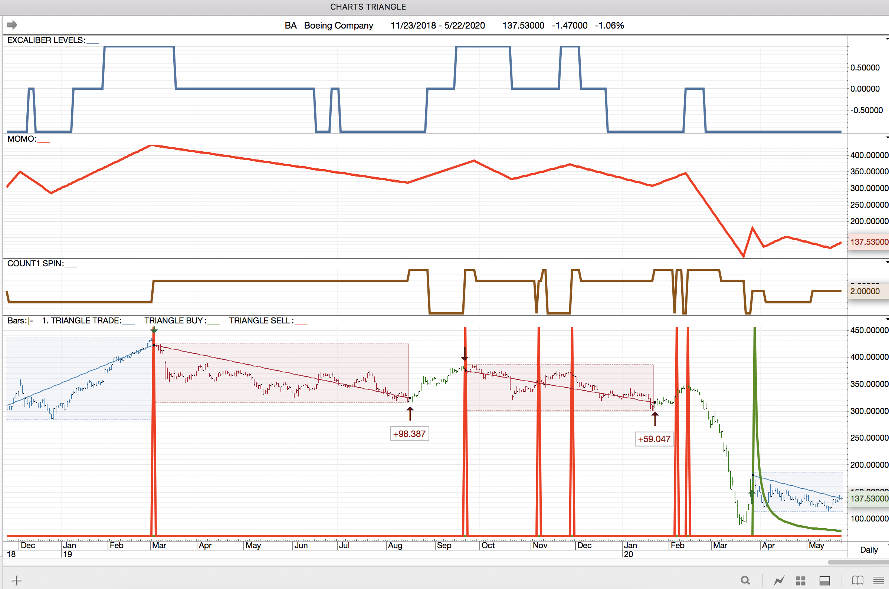This screenshot has width=889, height=589.
Task: Click the BA Boeing Company symbol title
Action: click(x=329, y=26)
